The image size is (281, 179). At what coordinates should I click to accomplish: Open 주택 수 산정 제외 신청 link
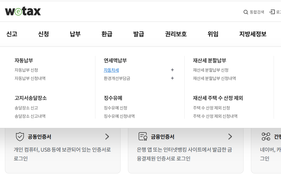point(211,108)
